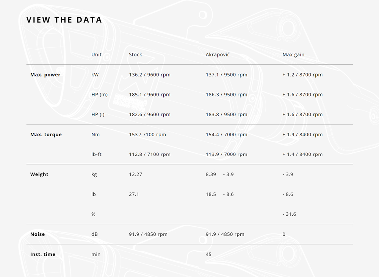Select the HP (i) unit label
This screenshot has height=277, width=379.
(x=98, y=114)
